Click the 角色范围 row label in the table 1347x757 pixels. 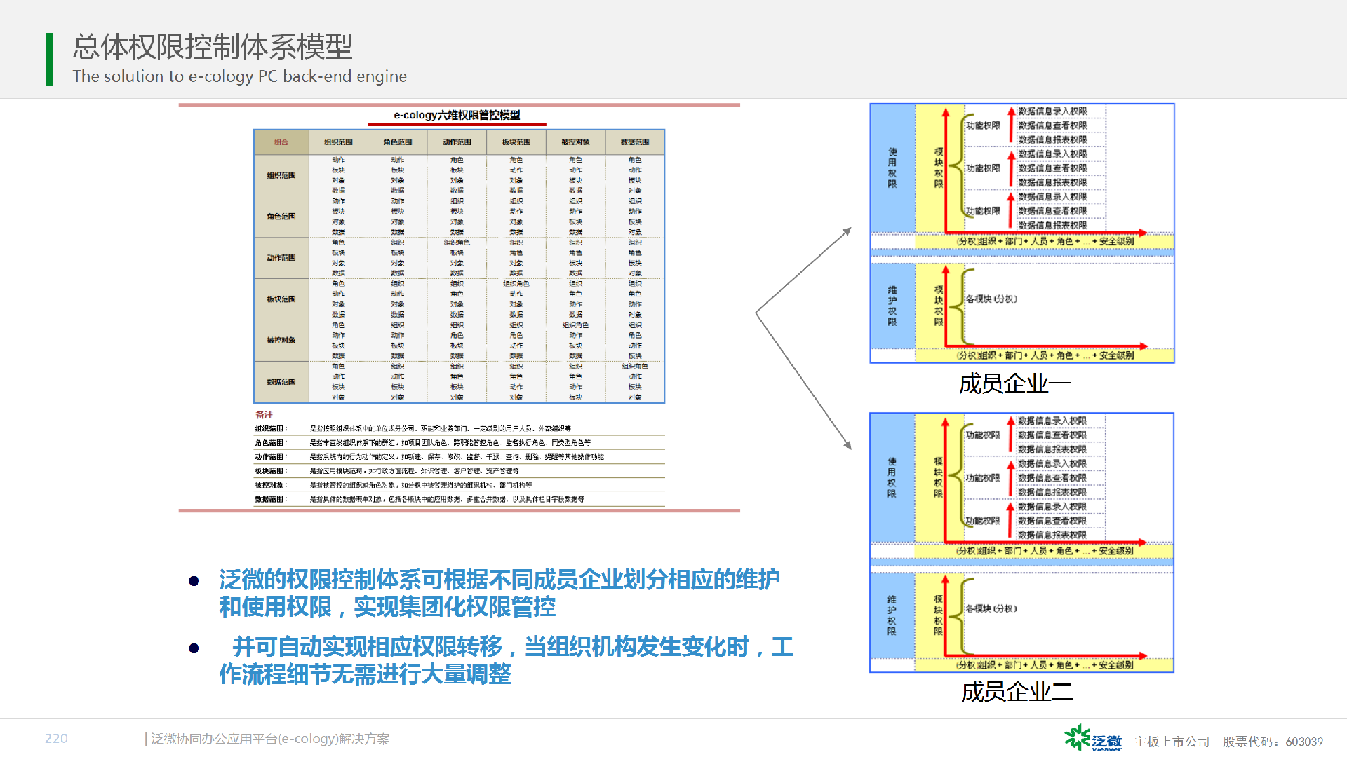tap(281, 217)
